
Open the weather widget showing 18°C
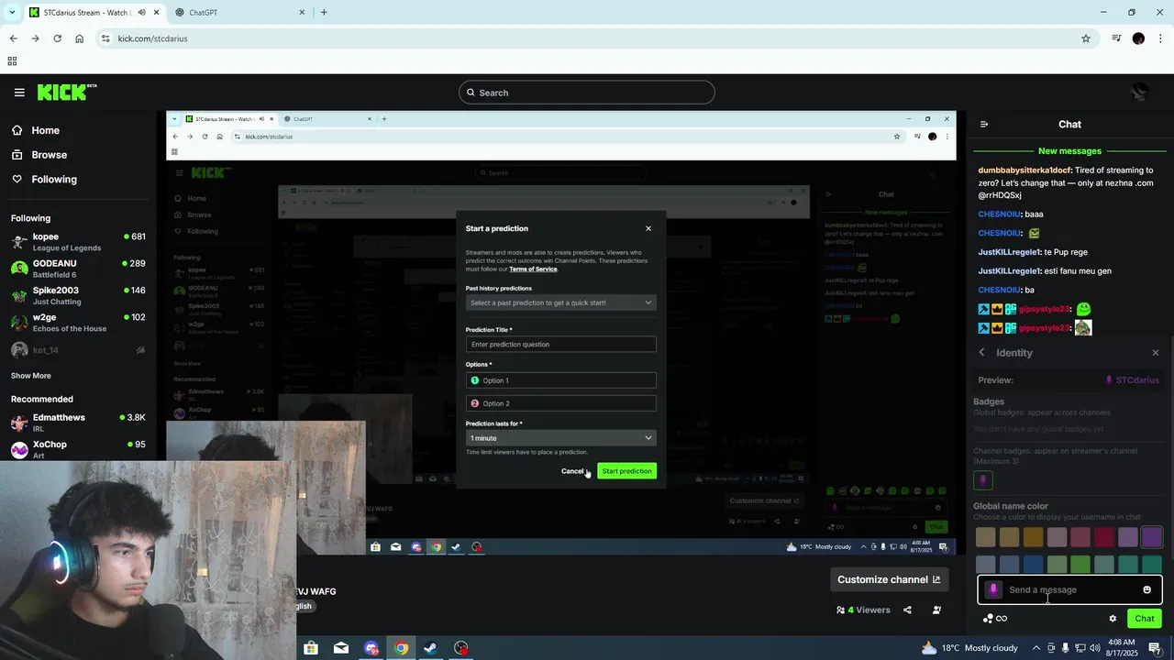pos(969,648)
